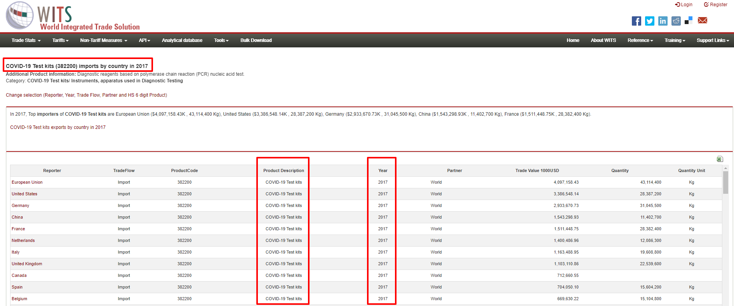Open European Union reporter link
734x306 pixels.
(x=27, y=182)
